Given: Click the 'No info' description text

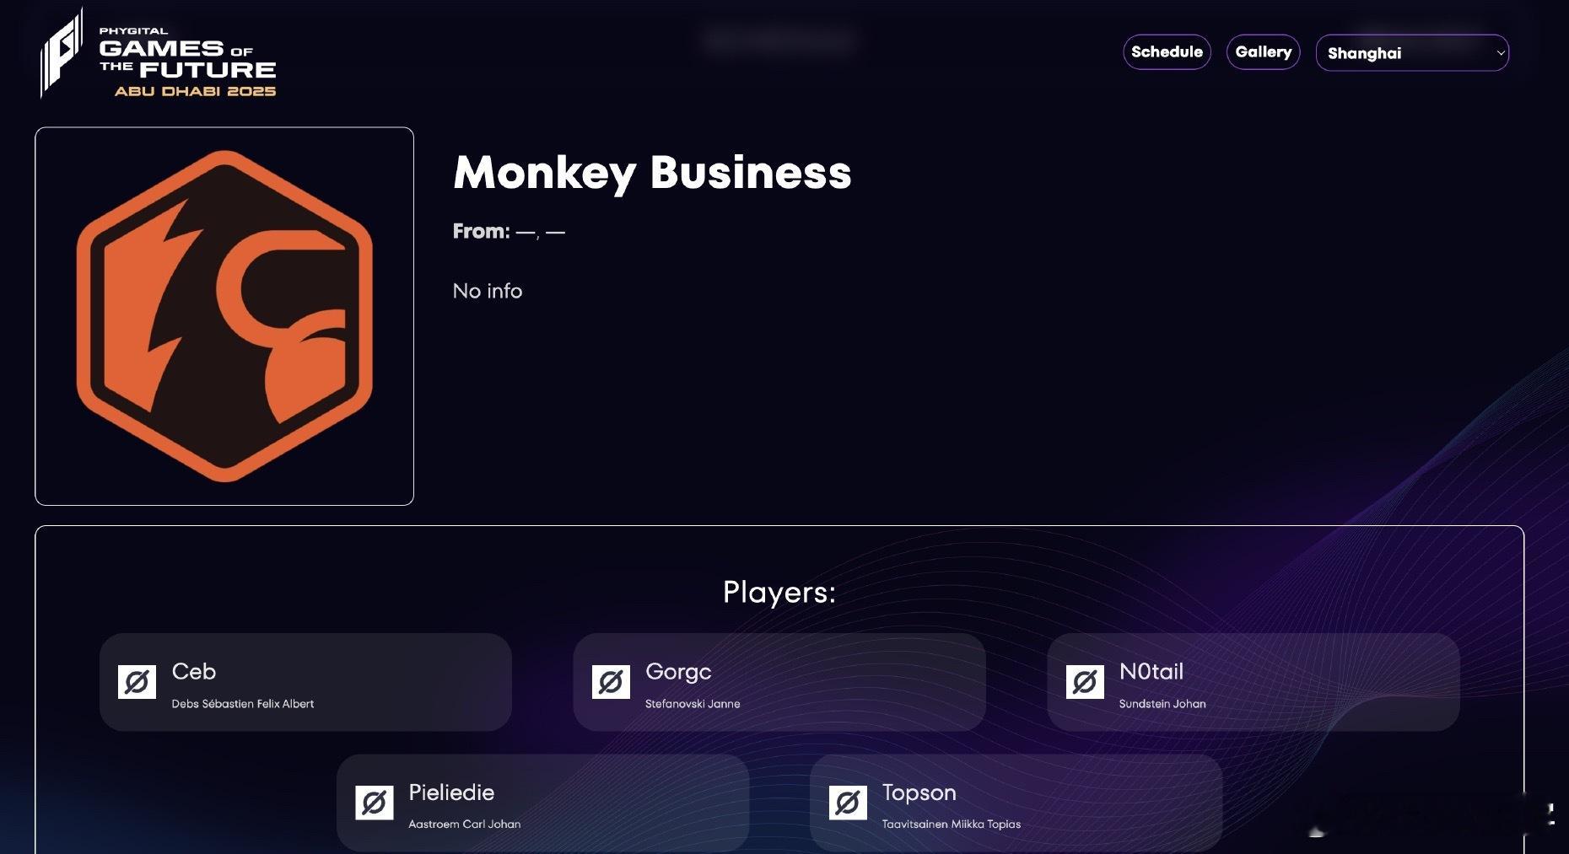Looking at the screenshot, I should tap(488, 291).
